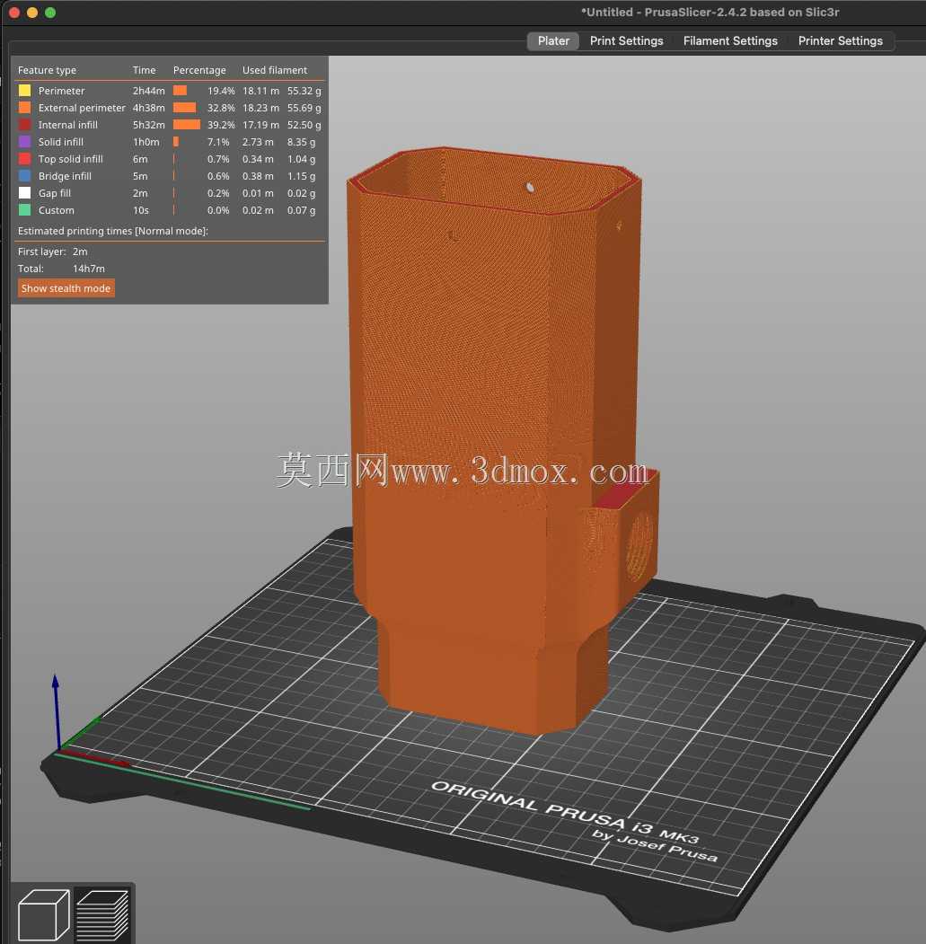Select the External perimeter feature label
926x944 pixels.
tap(82, 108)
